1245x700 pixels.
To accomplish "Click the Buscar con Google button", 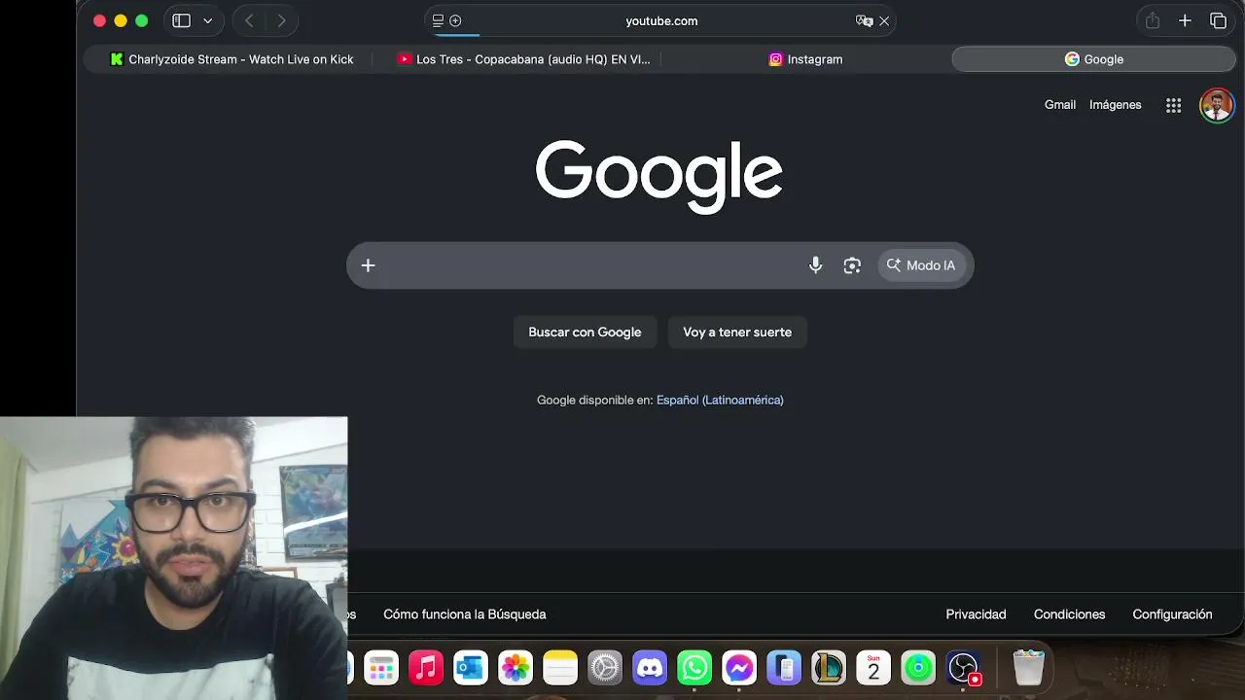I will pos(585,332).
